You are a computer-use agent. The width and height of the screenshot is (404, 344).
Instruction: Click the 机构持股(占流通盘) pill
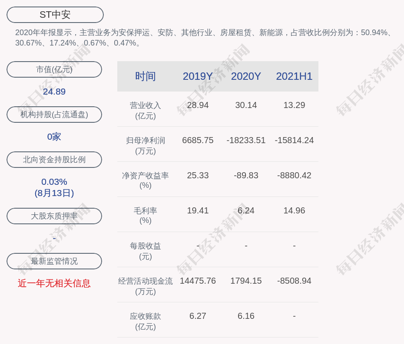(54, 115)
